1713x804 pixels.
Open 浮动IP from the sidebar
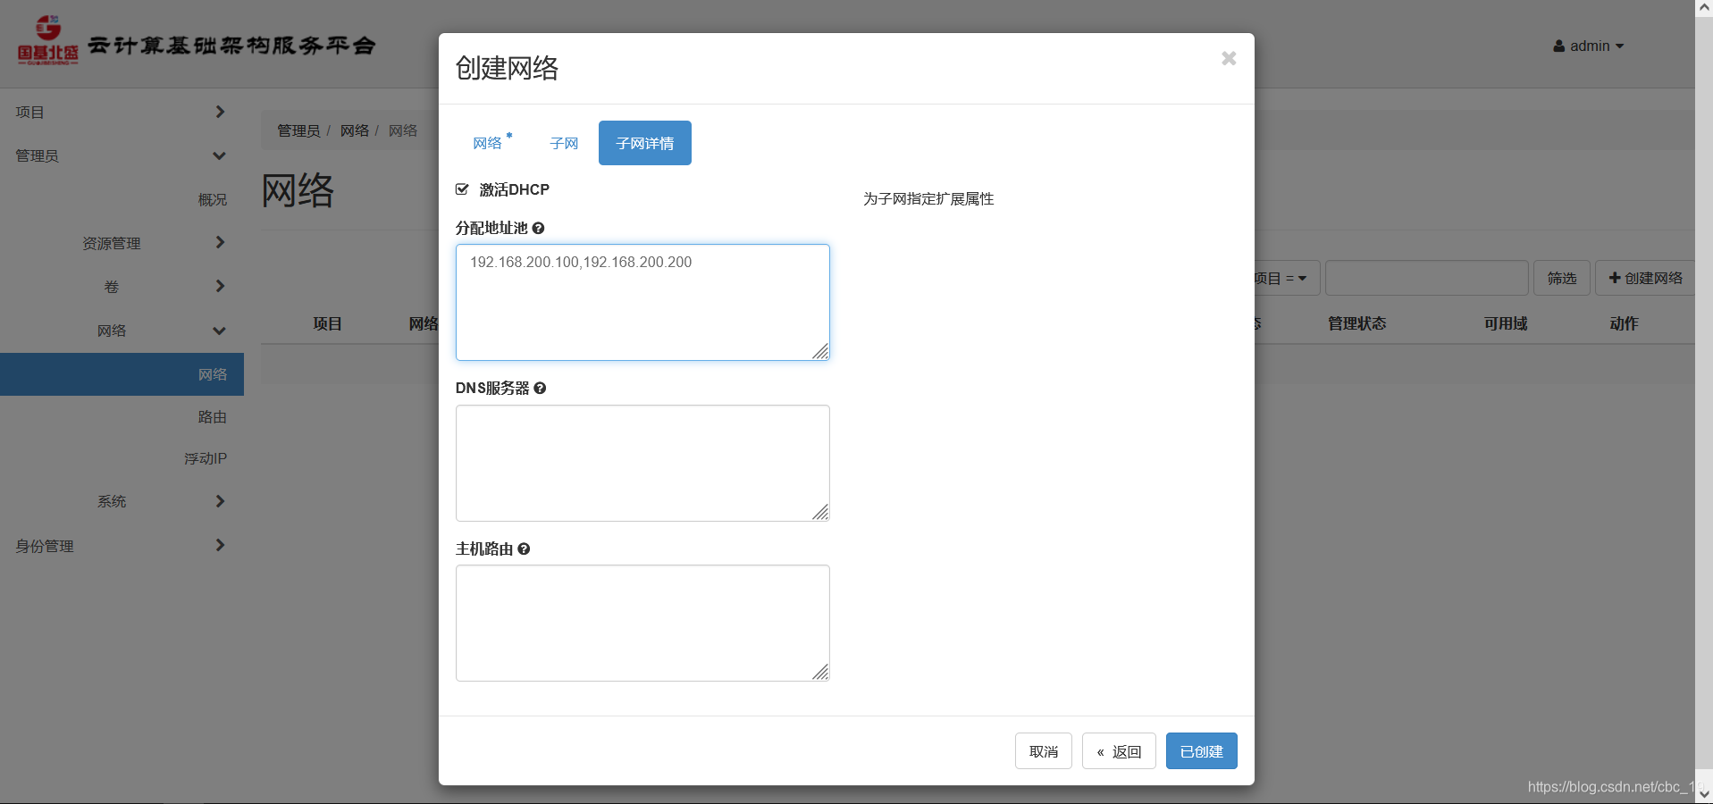coord(204,457)
